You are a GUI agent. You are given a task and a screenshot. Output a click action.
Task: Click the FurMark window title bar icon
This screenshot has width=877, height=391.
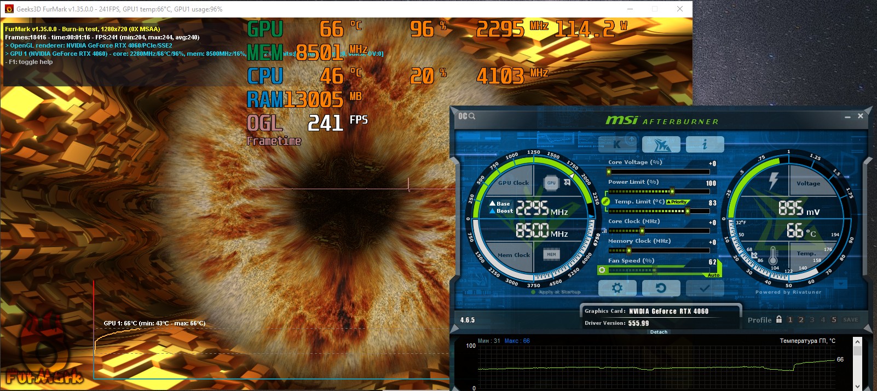[x=9, y=9]
